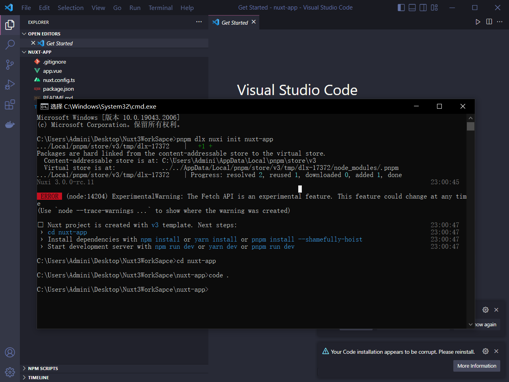
Task: Click the red ERROR label in cmd output
Action: pyautogui.click(x=50, y=197)
